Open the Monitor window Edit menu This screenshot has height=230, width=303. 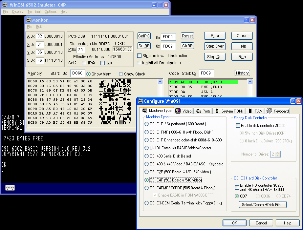[39, 27]
